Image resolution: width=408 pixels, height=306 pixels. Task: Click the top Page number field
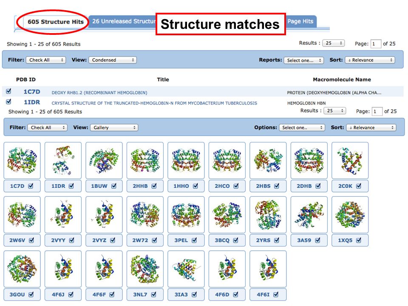coord(376,44)
